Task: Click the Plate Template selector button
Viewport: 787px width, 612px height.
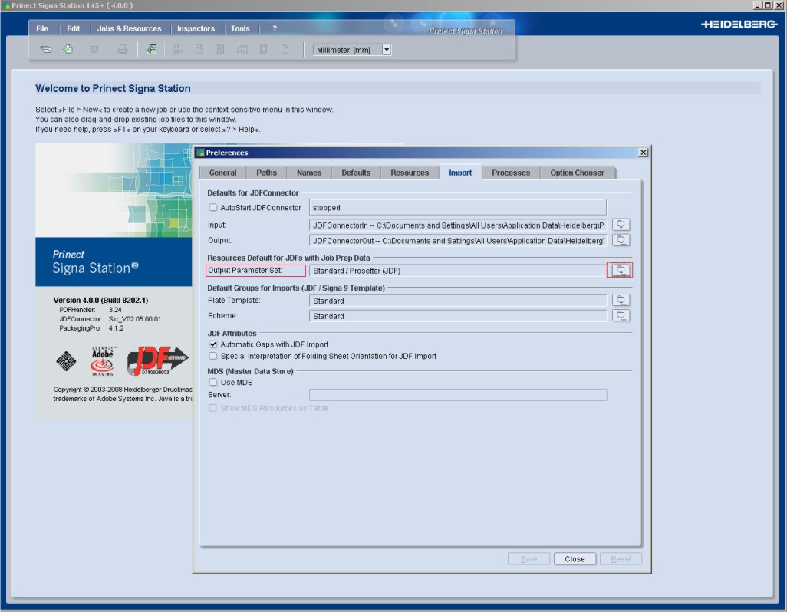Action: click(621, 300)
